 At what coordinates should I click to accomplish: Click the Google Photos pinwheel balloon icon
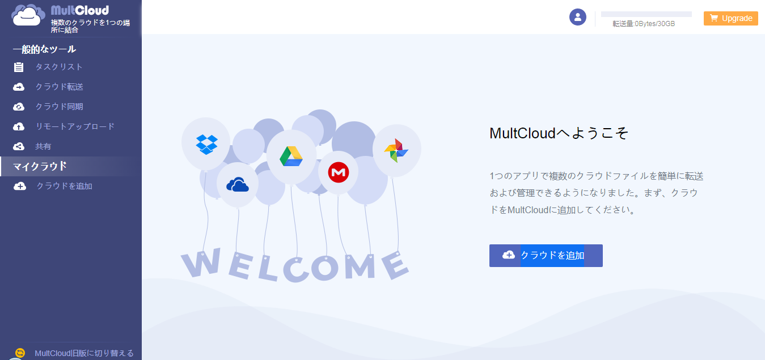396,150
